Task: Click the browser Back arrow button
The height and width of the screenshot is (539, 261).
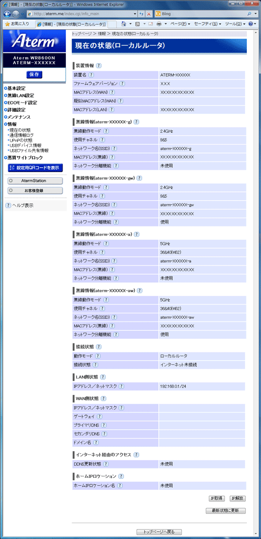Action: (x=7, y=14)
